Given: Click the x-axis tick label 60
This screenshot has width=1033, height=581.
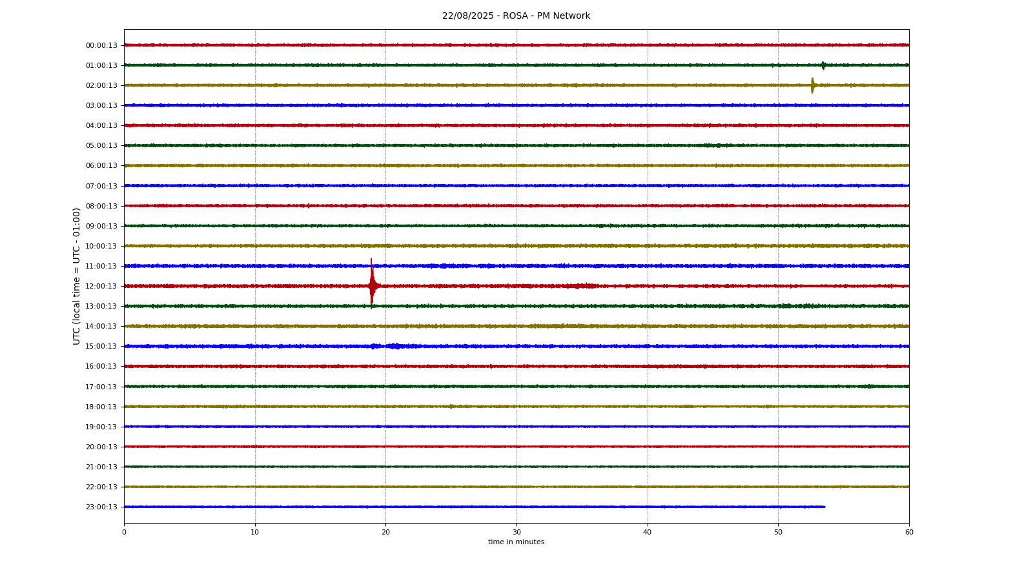Looking at the screenshot, I should pos(909,532).
